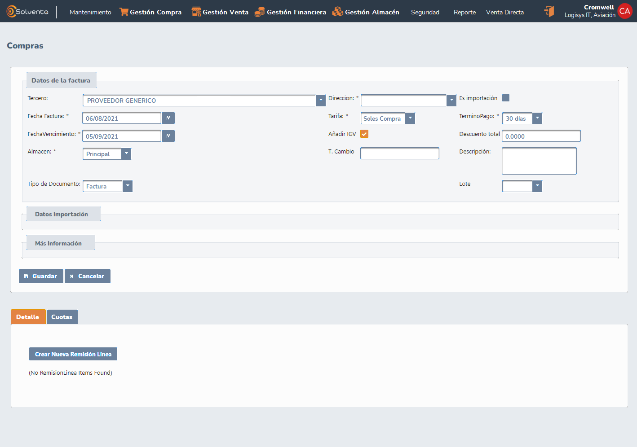Image resolution: width=637 pixels, height=447 pixels.
Task: Open Gestión Compra shopping cart menu
Action: click(150, 12)
